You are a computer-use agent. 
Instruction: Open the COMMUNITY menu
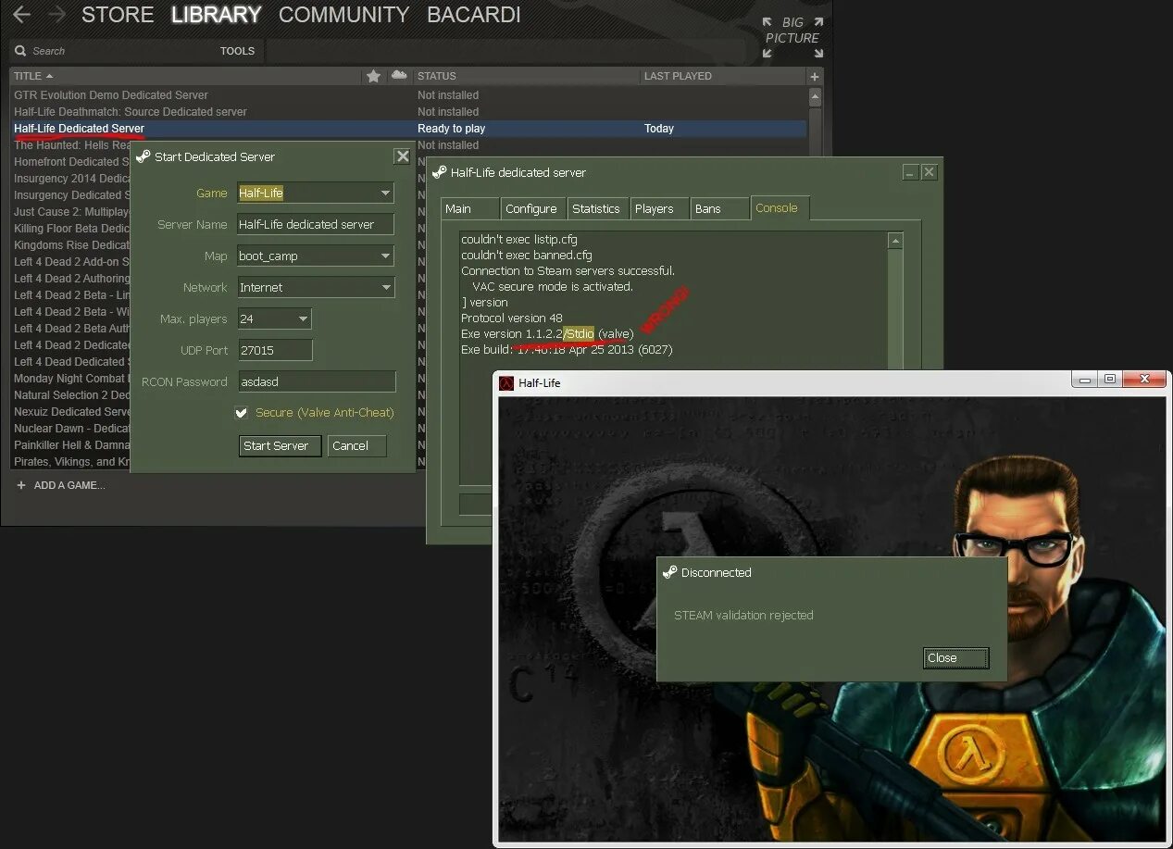(343, 15)
